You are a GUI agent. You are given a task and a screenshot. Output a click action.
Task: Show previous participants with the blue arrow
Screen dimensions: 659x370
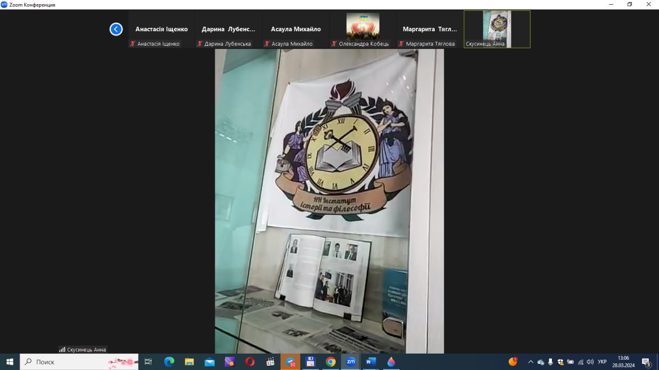tap(116, 29)
